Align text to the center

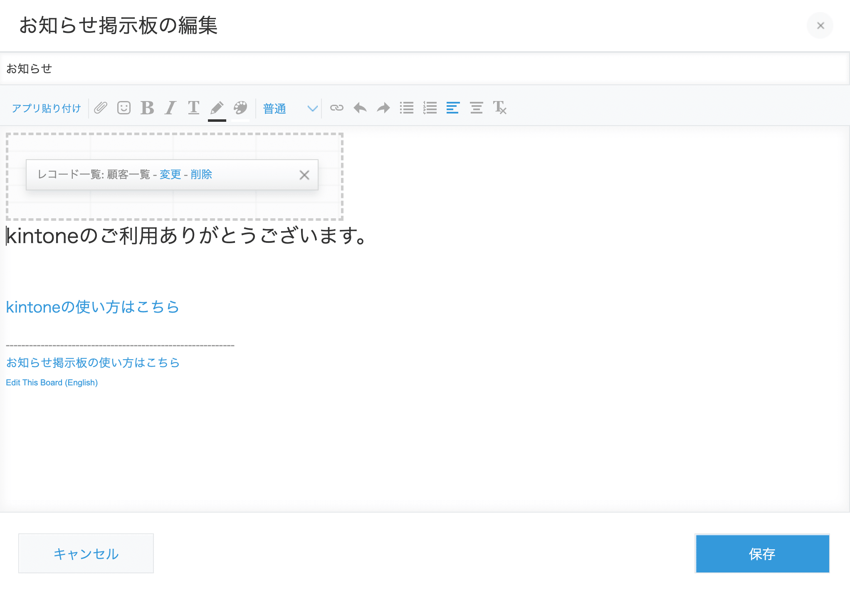click(x=477, y=108)
